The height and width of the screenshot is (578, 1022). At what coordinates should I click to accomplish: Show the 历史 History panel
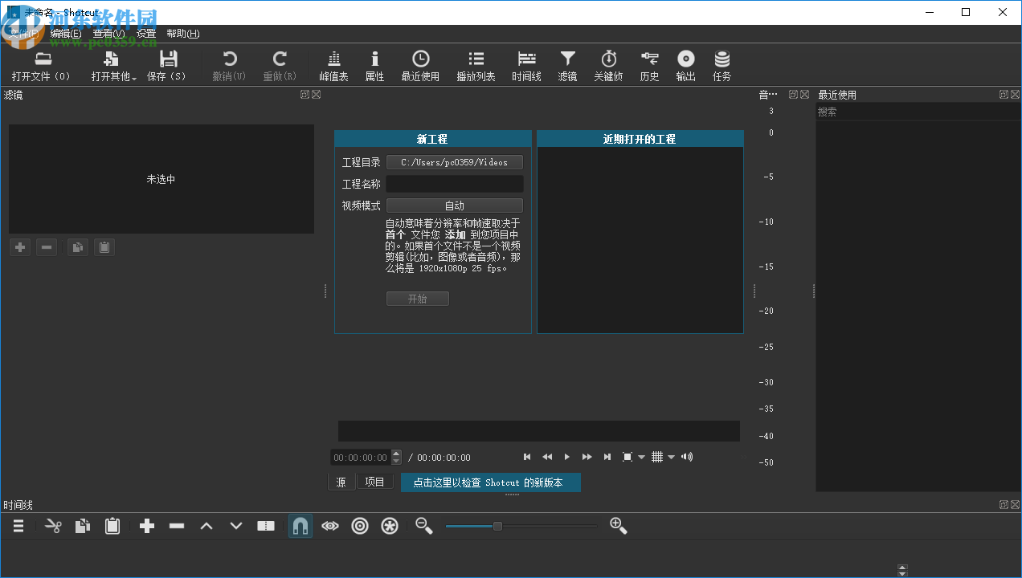[x=649, y=64]
